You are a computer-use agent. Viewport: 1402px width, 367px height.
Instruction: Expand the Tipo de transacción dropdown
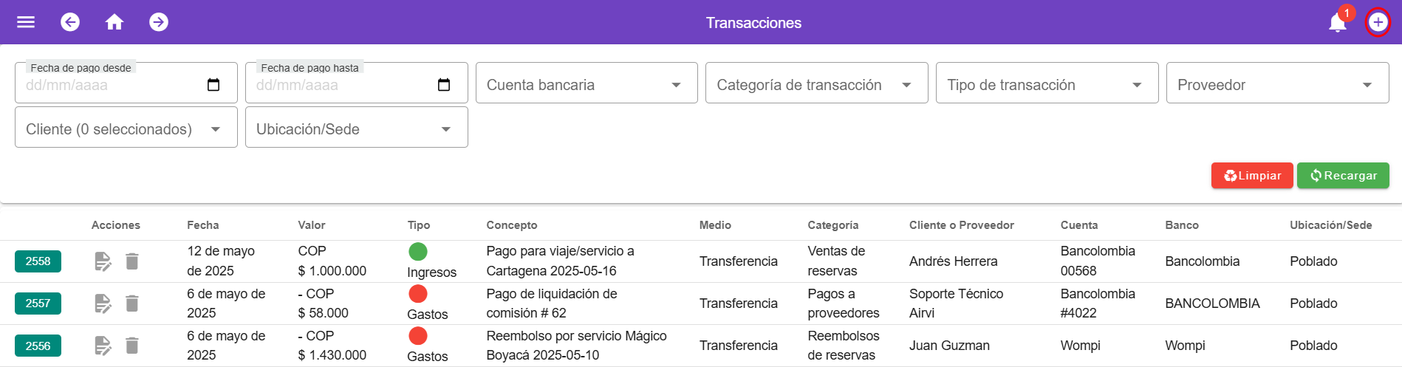pyautogui.click(x=1047, y=85)
